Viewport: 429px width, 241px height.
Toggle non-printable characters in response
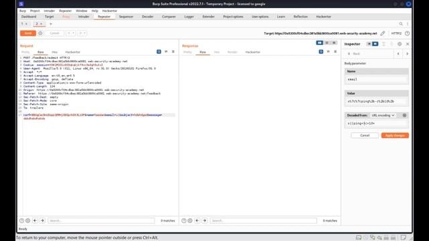(328, 52)
